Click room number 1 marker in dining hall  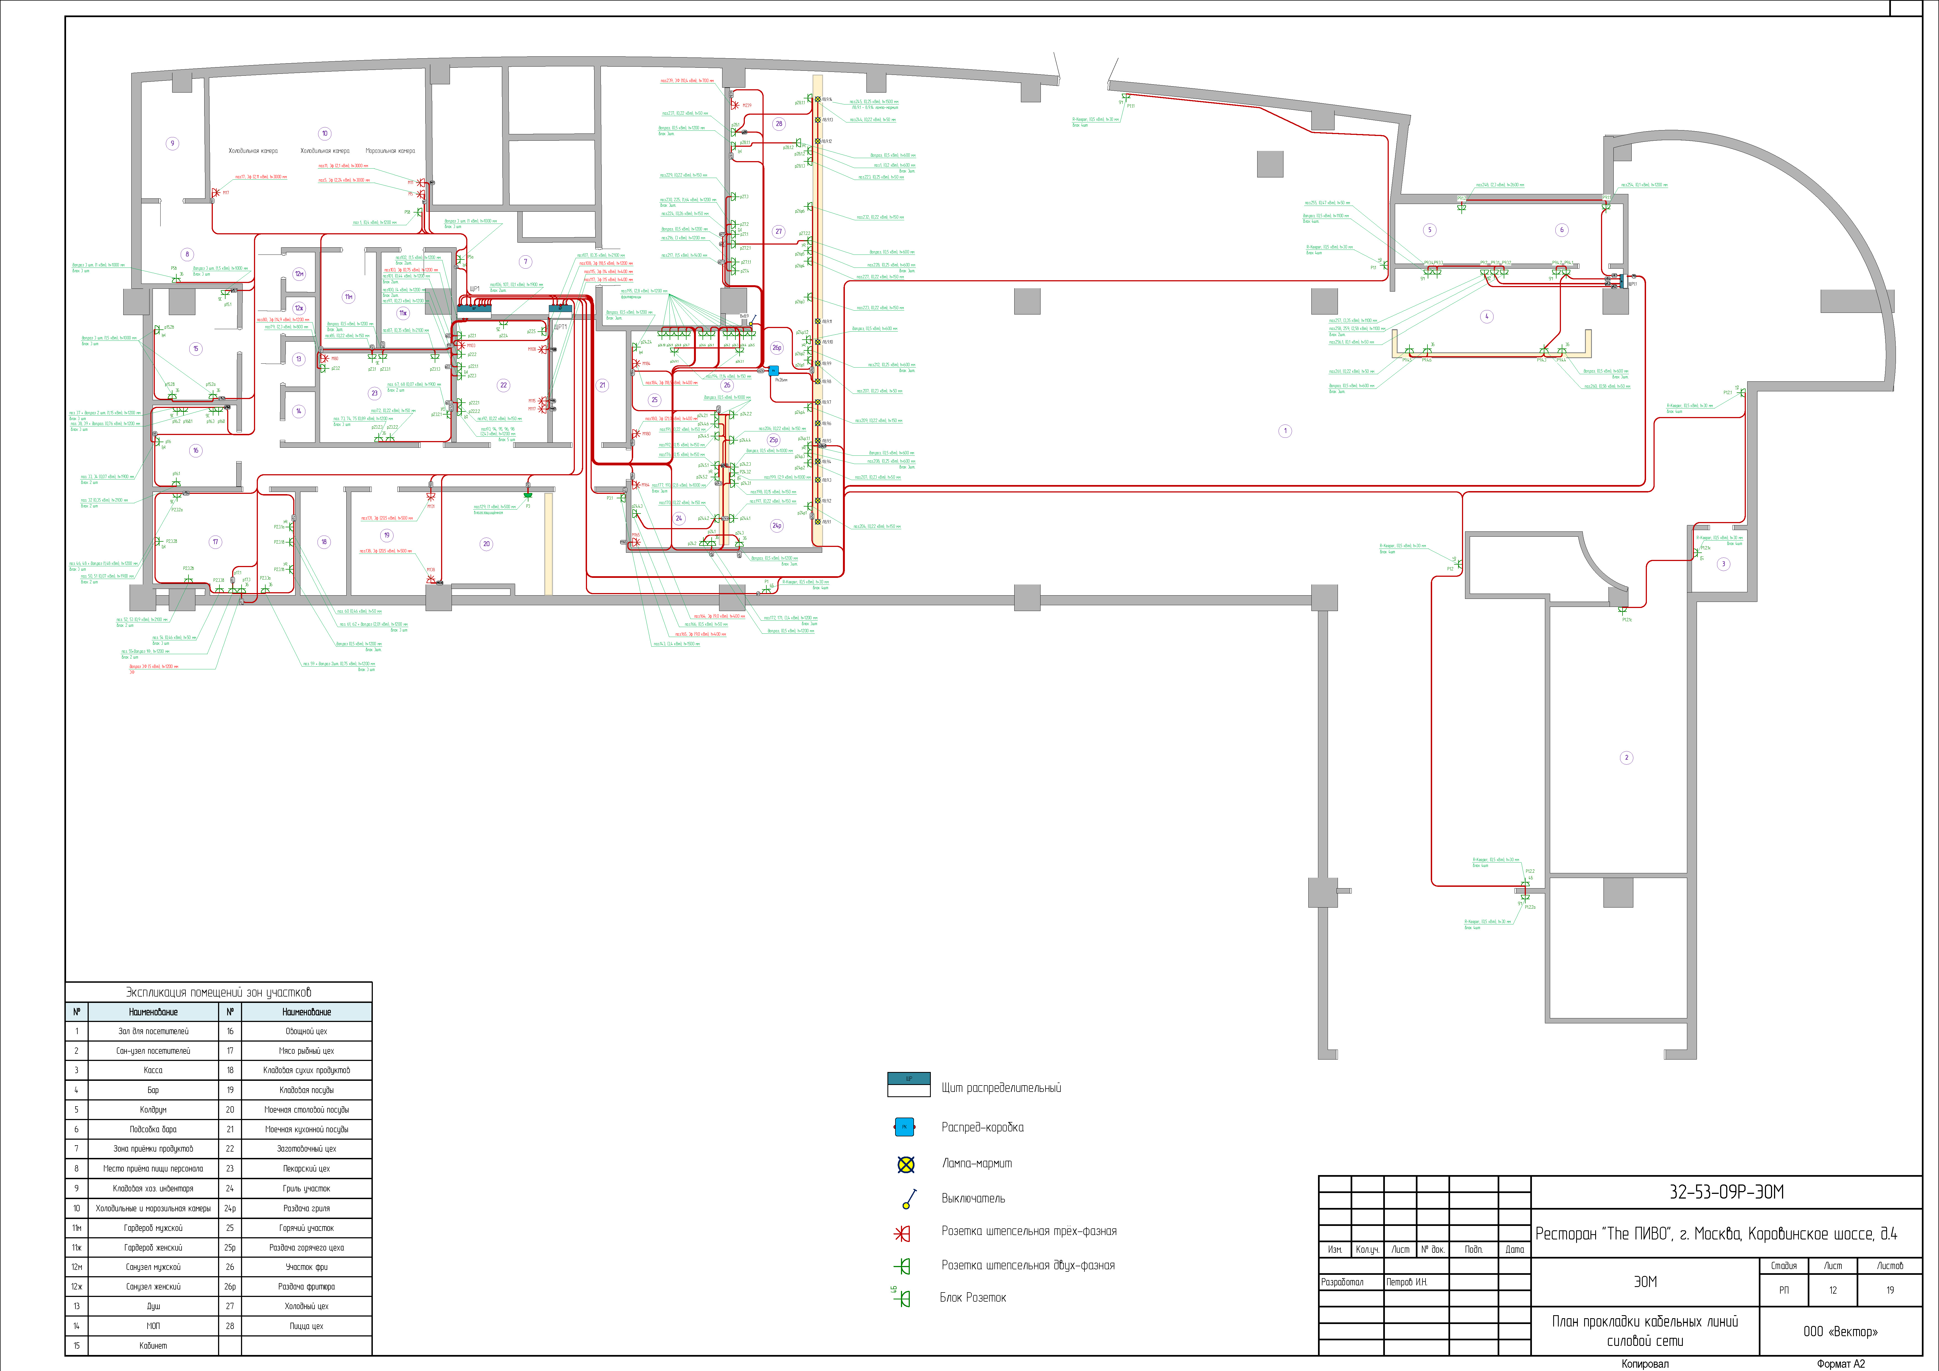click(1285, 431)
